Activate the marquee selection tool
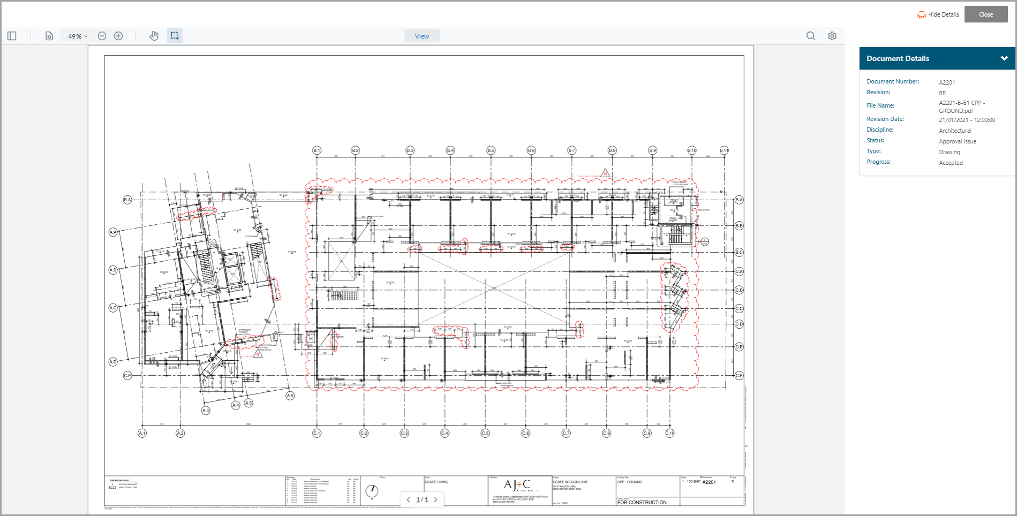 tap(175, 36)
